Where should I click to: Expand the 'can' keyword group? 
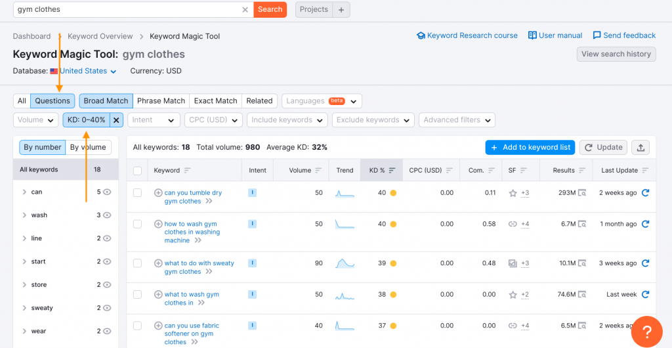click(x=24, y=192)
